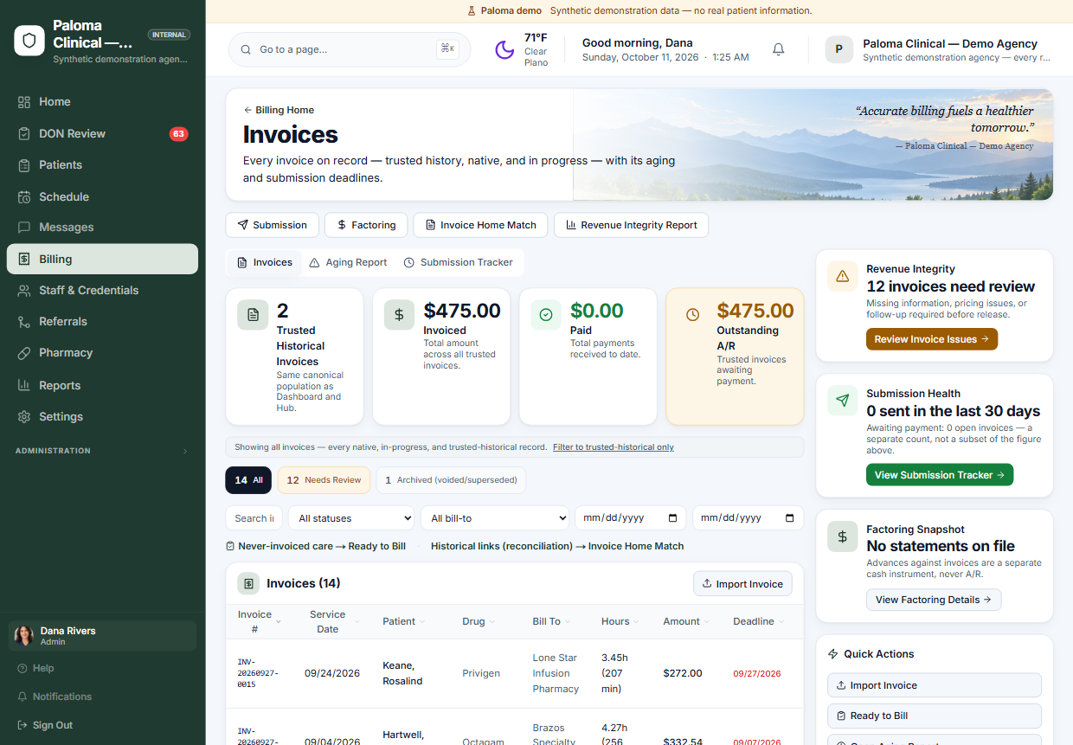Click the Factoring button
The image size is (1073, 745).
point(366,225)
